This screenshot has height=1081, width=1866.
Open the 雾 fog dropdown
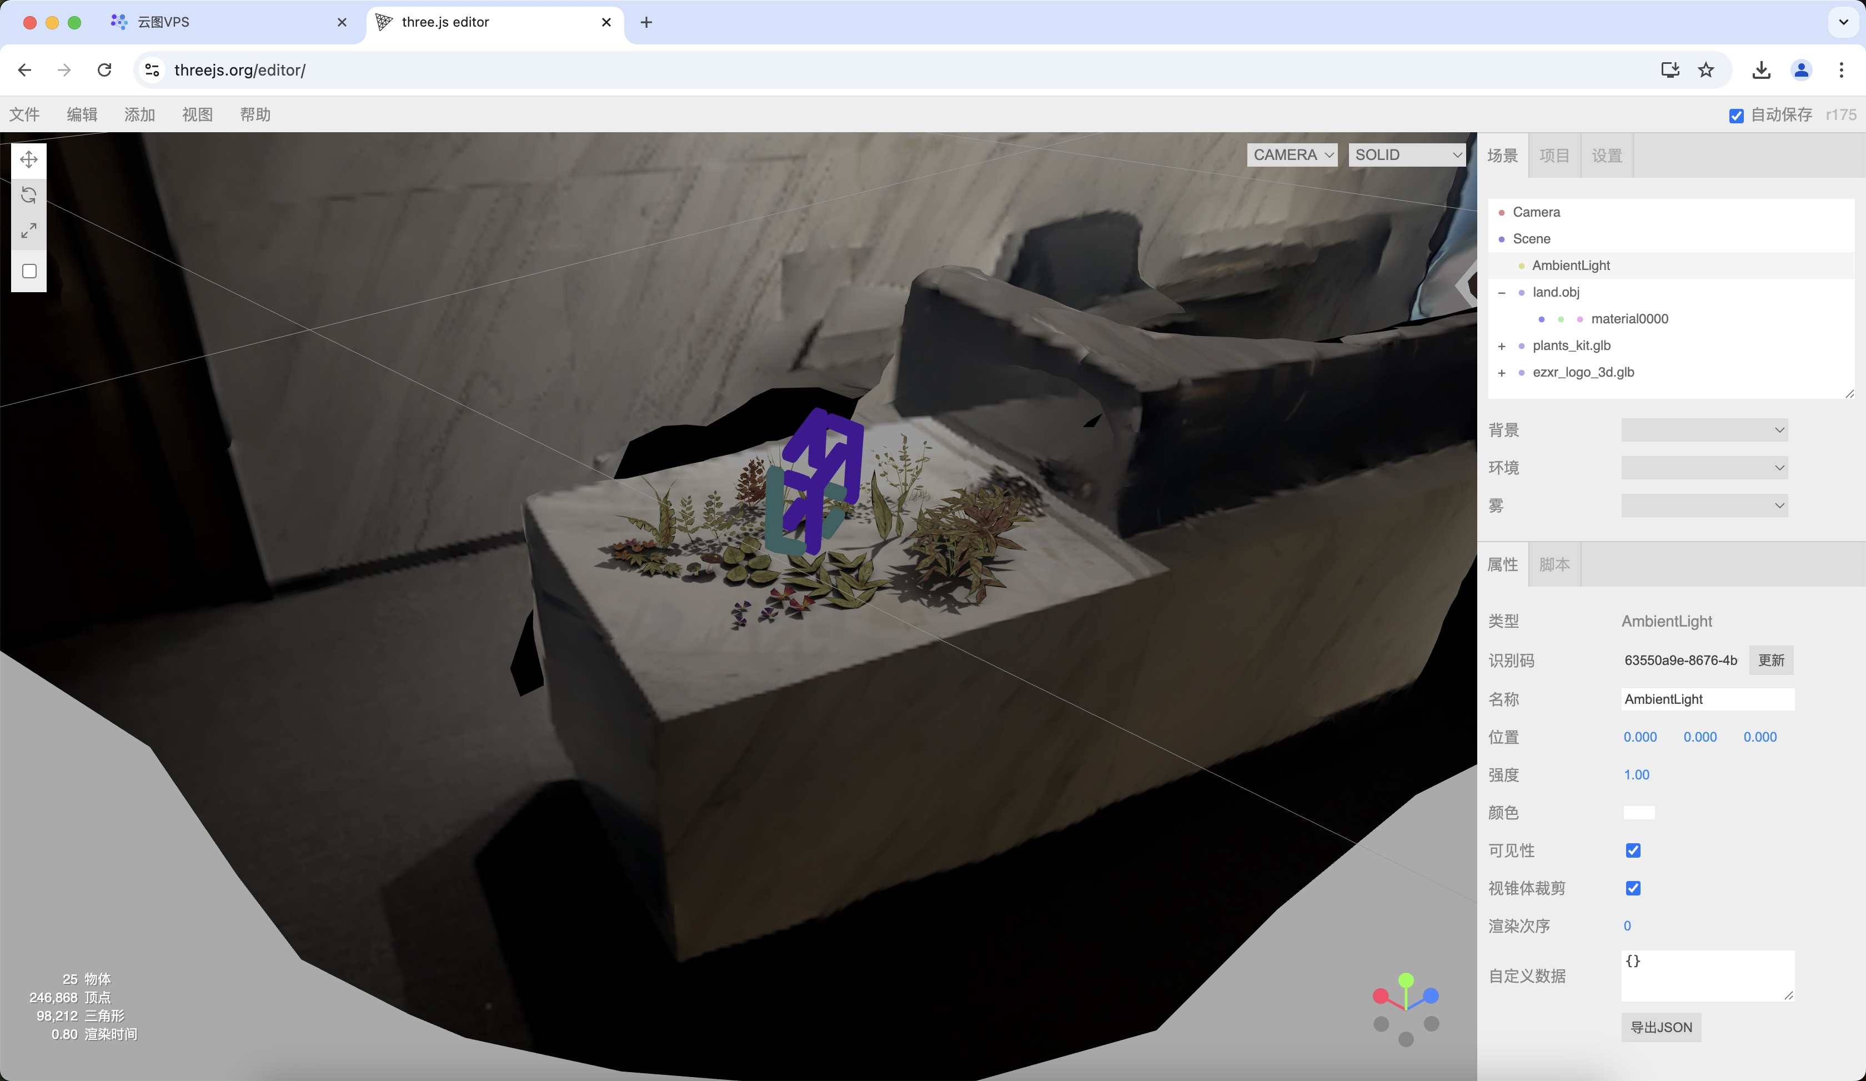pos(1704,506)
